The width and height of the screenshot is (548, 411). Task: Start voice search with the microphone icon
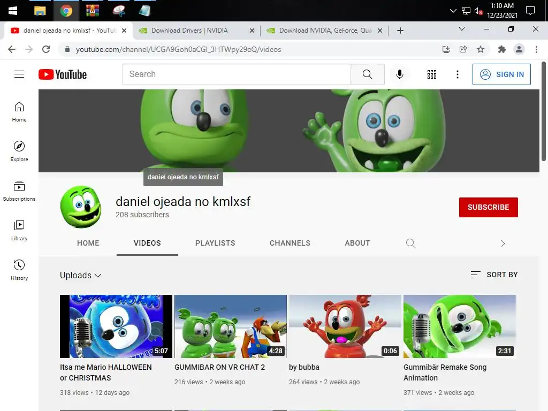click(399, 74)
